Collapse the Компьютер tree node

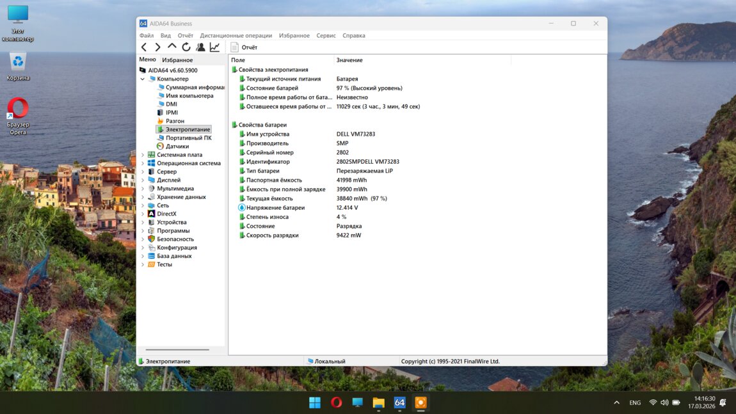[143, 79]
